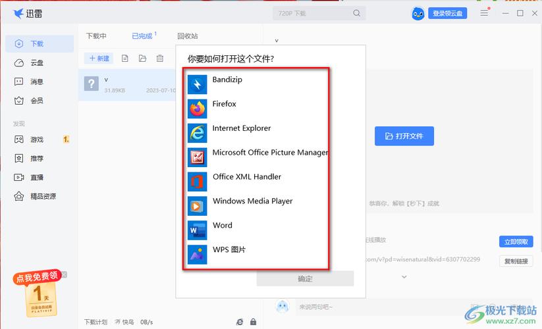This screenshot has width=542, height=329.
Task: Click the IE browser icon in status bar
Action: click(239, 322)
